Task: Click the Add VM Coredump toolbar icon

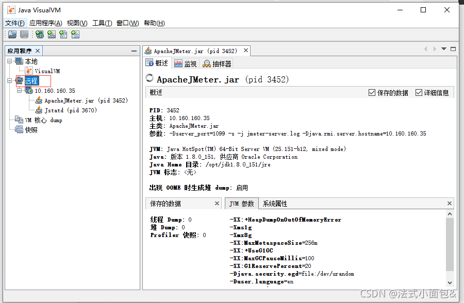Action: tap(63, 34)
